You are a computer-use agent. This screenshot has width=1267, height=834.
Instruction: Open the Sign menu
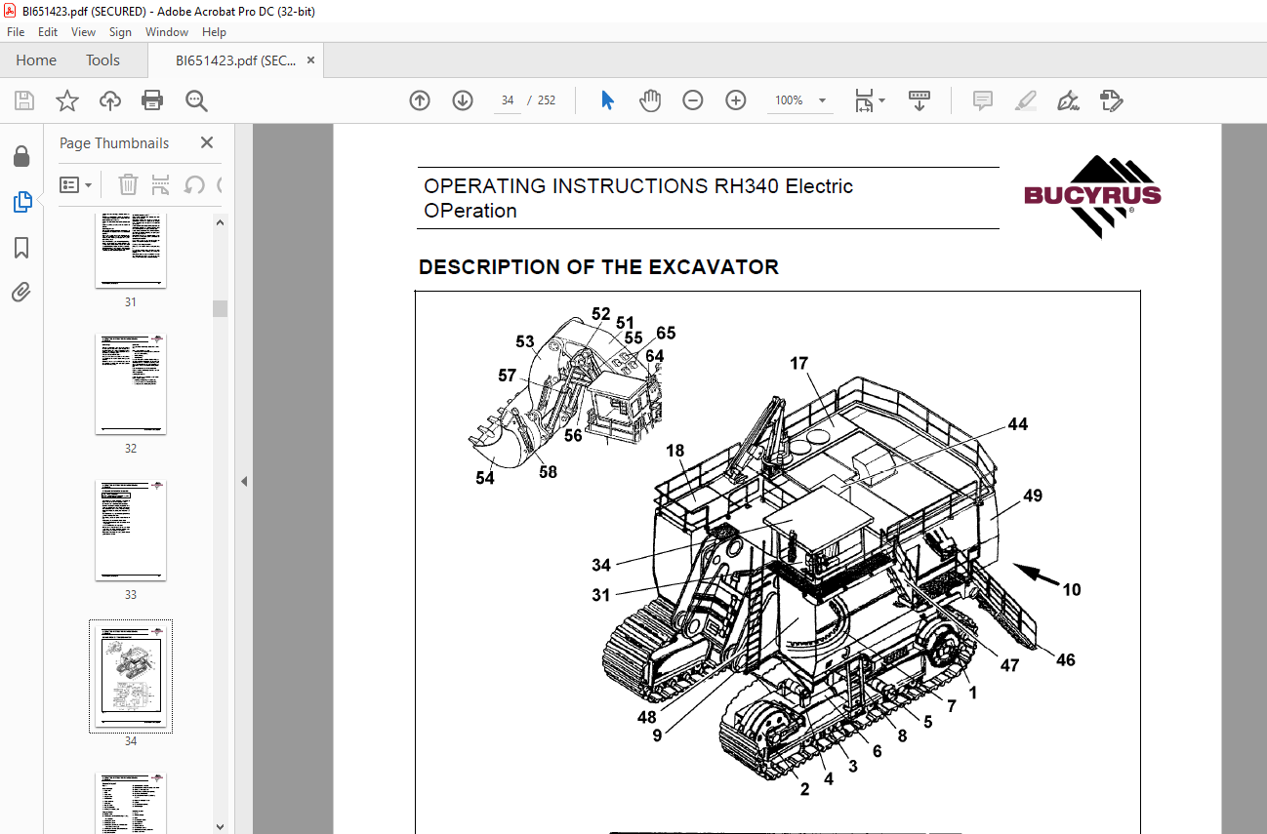[x=120, y=32]
